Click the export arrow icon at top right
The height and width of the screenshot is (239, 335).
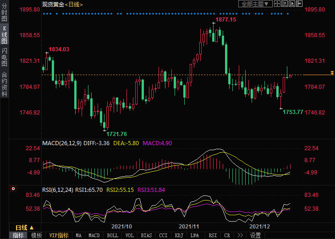coord(299,4)
